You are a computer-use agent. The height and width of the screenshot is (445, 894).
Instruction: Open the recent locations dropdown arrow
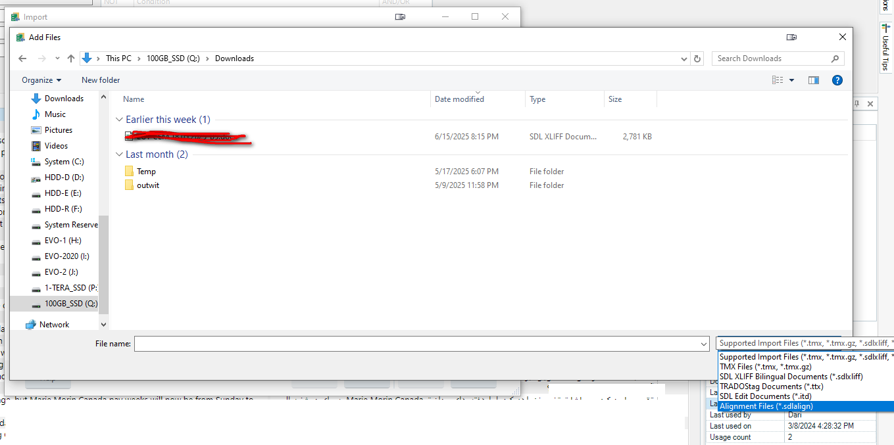coord(57,59)
